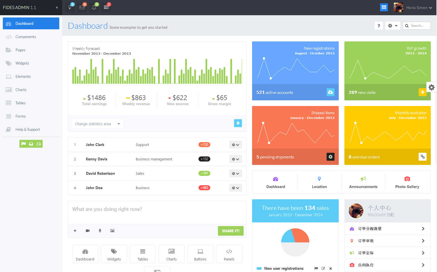Open the Change statistics area dropdown

97,124
